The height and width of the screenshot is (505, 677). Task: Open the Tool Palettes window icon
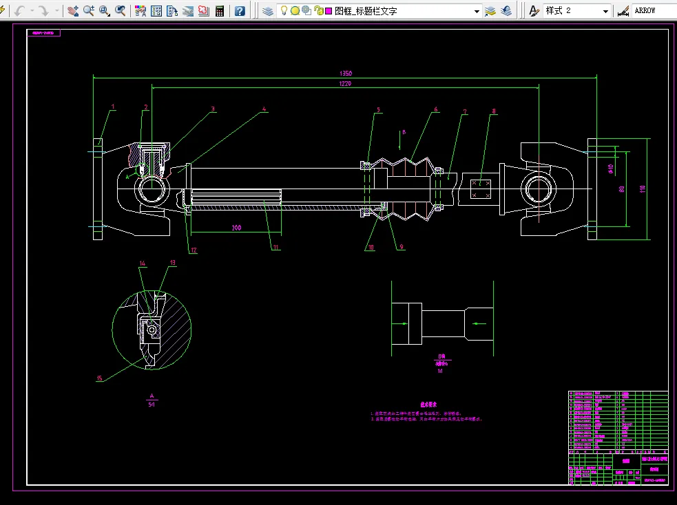coord(172,11)
